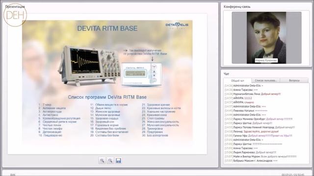Open the Список пользова.. tab
Image resolution: width=314 pixels, height=176 pixels.
coord(265,80)
